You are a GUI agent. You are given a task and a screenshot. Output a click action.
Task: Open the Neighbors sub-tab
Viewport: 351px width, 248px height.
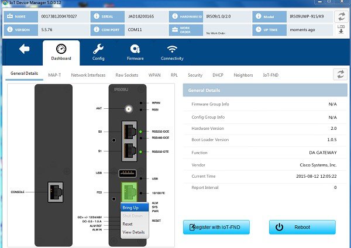(243, 75)
